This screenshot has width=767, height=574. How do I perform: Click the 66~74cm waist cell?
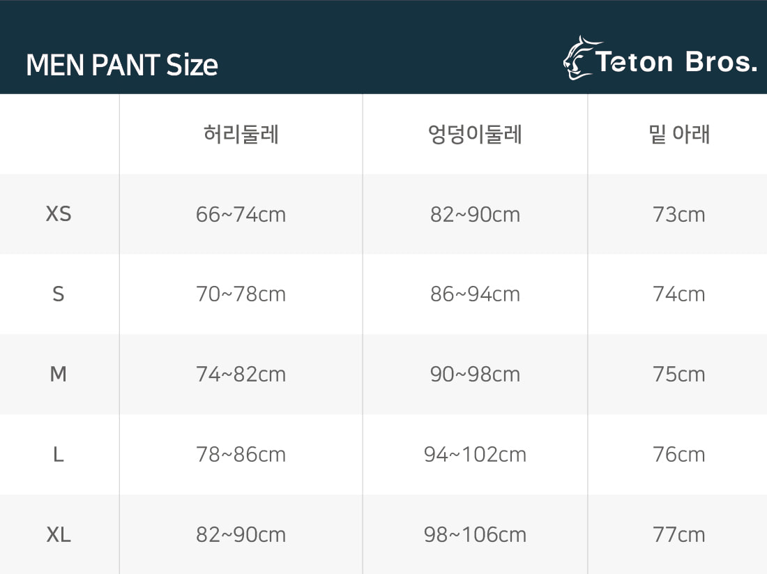click(x=241, y=214)
